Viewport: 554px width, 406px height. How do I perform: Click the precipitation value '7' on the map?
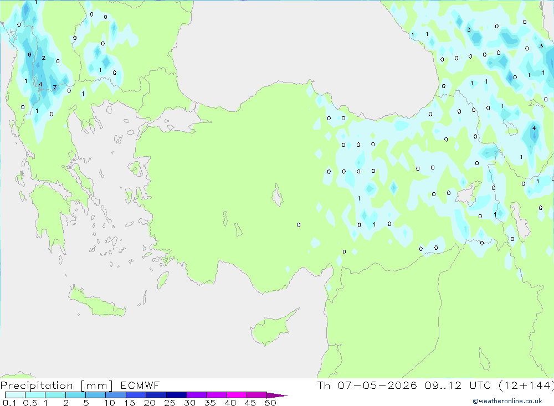(54, 88)
